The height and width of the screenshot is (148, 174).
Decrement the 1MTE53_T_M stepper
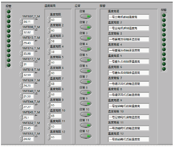tap(21, 140)
